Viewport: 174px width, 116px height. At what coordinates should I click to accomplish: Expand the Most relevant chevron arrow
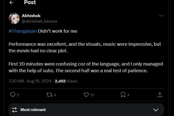pos(156,110)
